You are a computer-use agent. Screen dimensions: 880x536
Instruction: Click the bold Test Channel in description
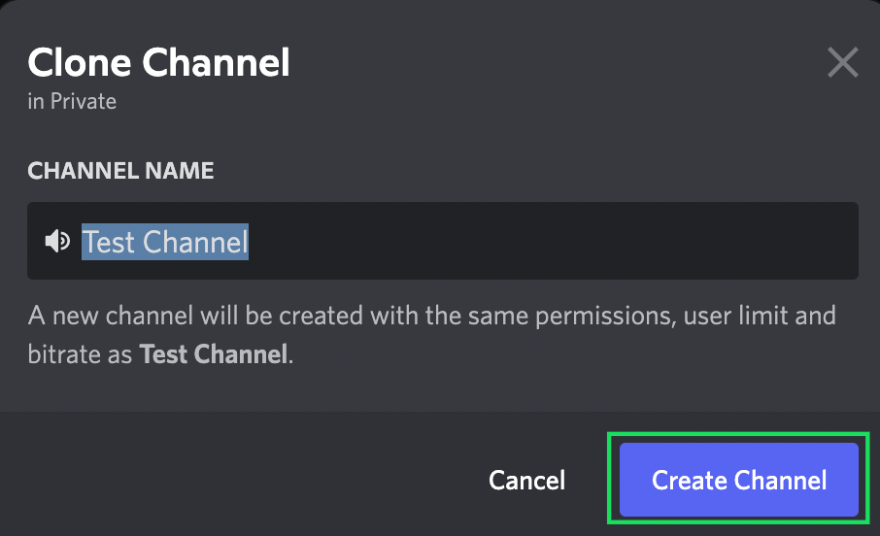pyautogui.click(x=214, y=353)
